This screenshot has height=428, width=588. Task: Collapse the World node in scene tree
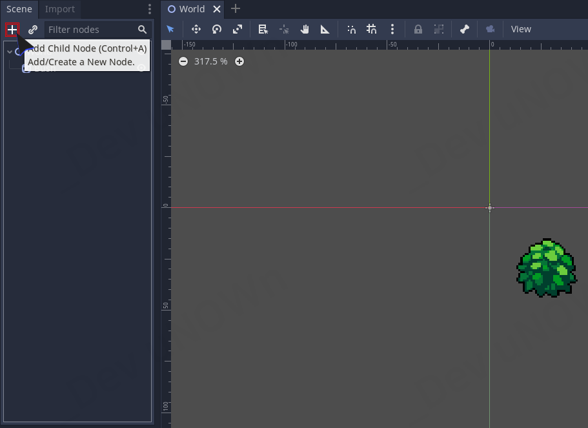coord(10,52)
